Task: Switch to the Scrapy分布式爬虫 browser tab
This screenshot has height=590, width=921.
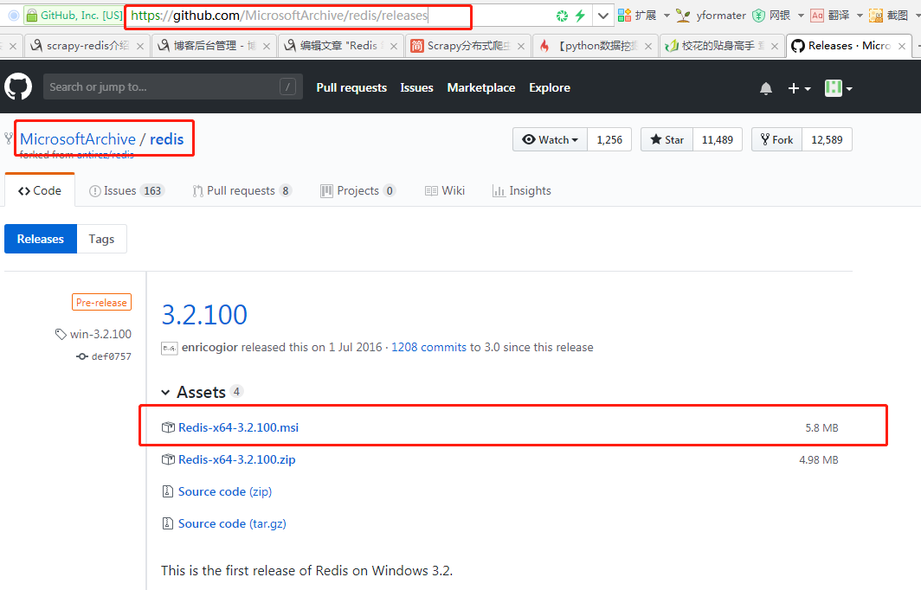Action: 468,46
